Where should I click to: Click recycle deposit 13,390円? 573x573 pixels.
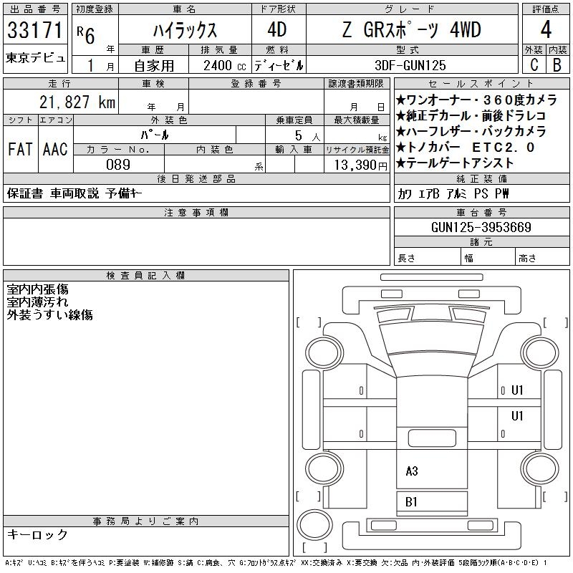(x=361, y=165)
